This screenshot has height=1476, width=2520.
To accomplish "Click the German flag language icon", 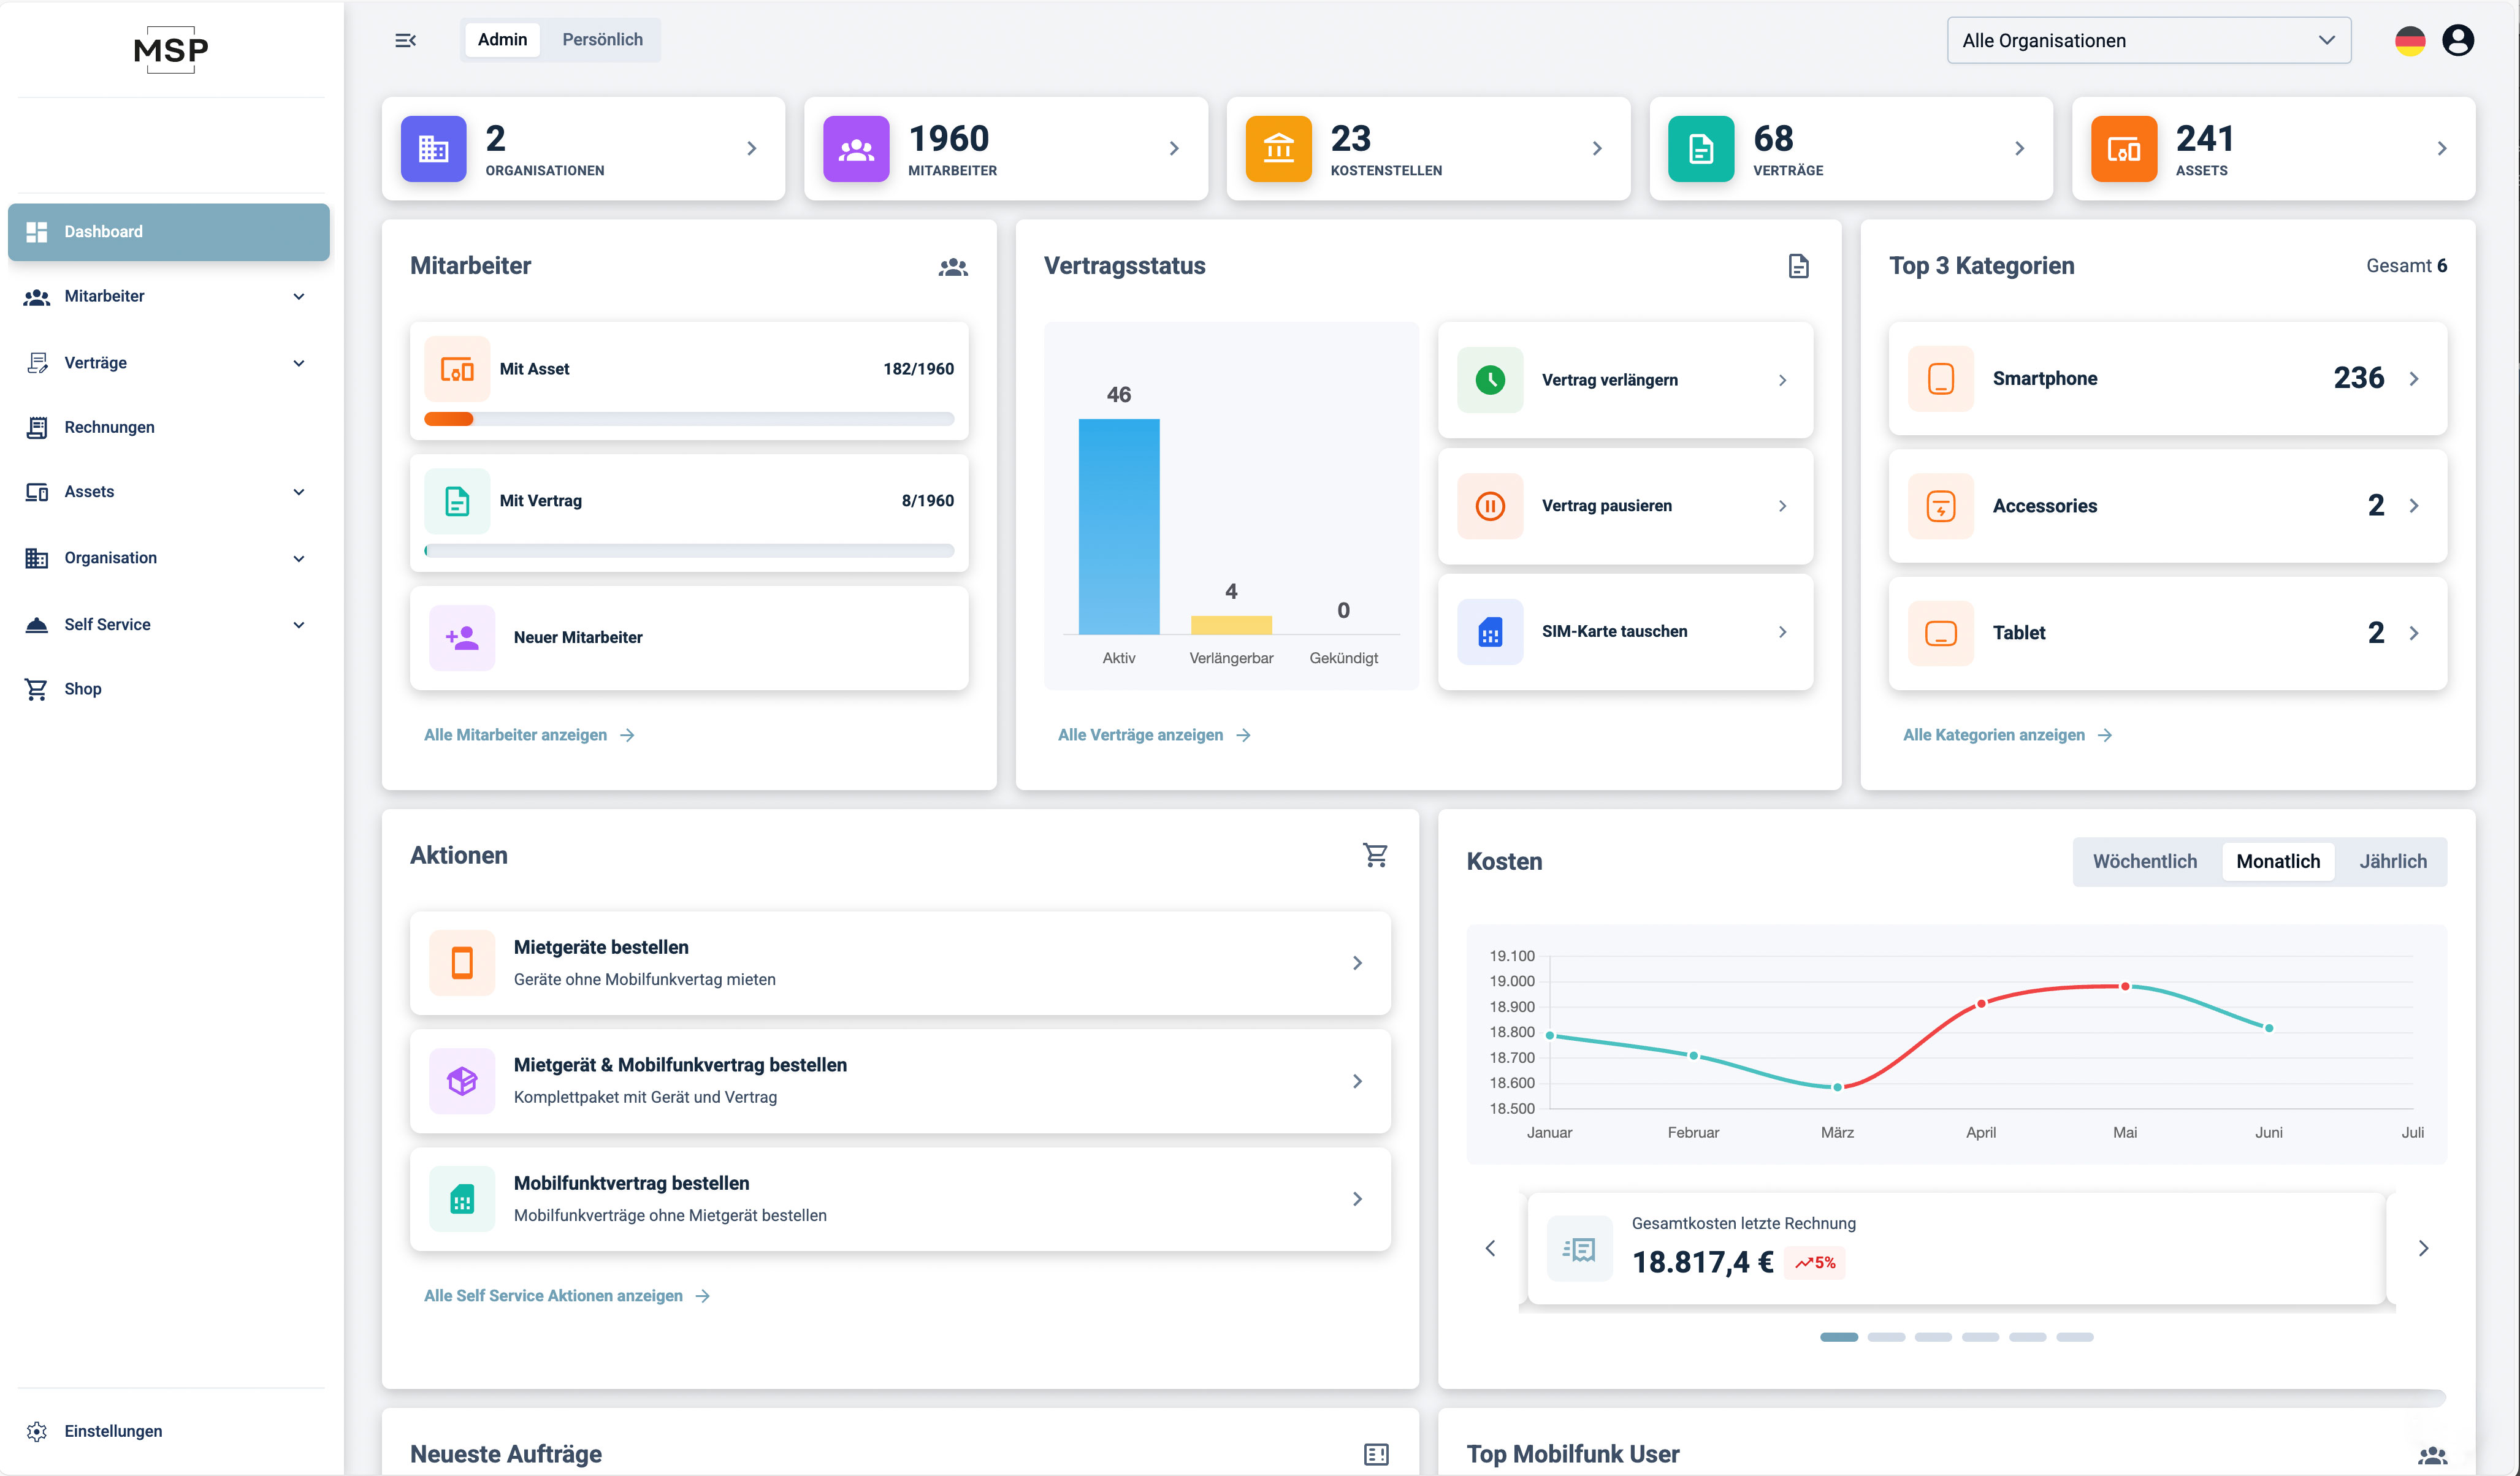I will 2410,40.
